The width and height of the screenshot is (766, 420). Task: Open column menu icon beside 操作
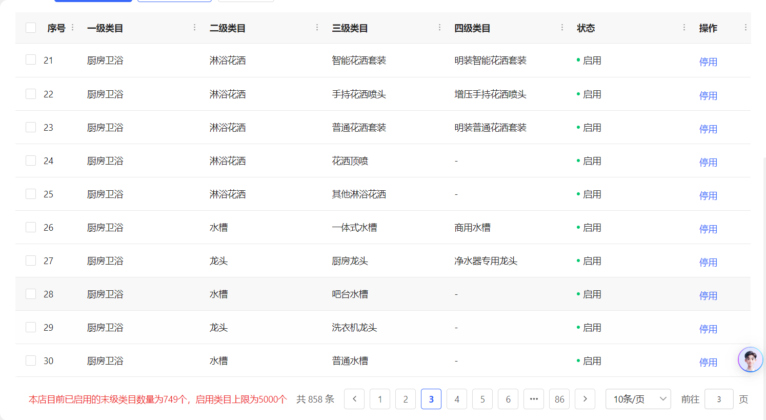click(745, 28)
